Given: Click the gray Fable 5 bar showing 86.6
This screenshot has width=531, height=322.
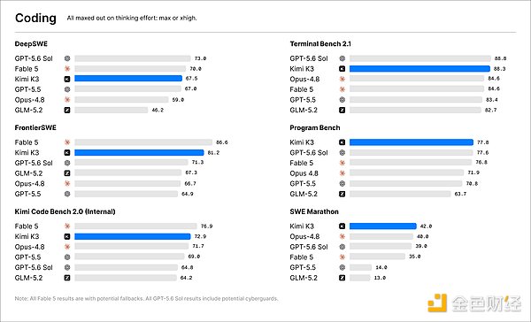Looking at the screenshot, I should [143, 142].
